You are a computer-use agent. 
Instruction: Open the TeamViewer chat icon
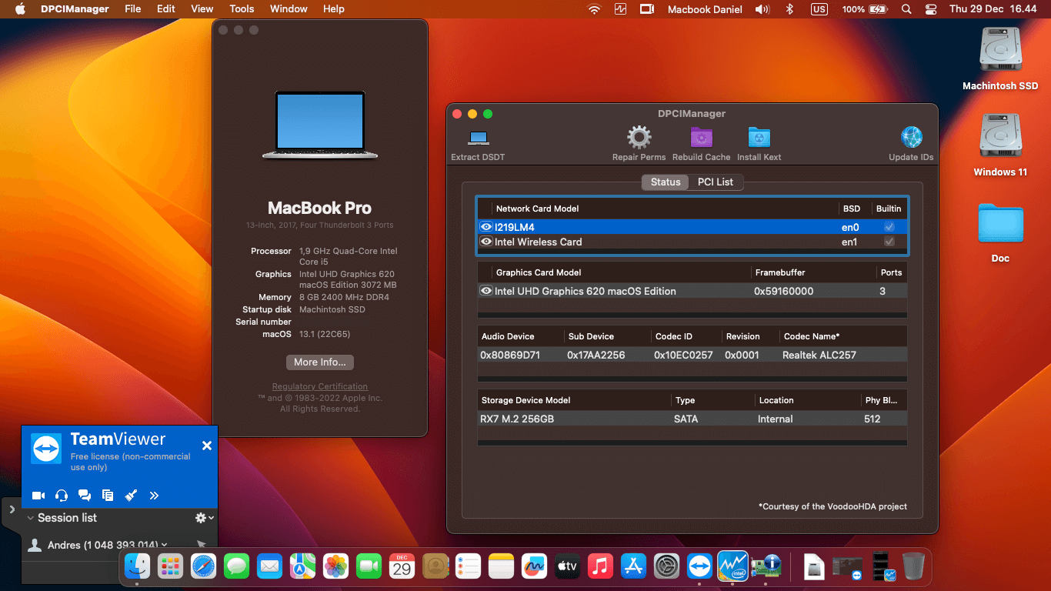coord(85,496)
